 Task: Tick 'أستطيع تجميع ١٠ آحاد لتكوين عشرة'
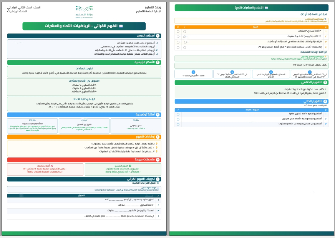pyautogui.click(x=178, y=114)
